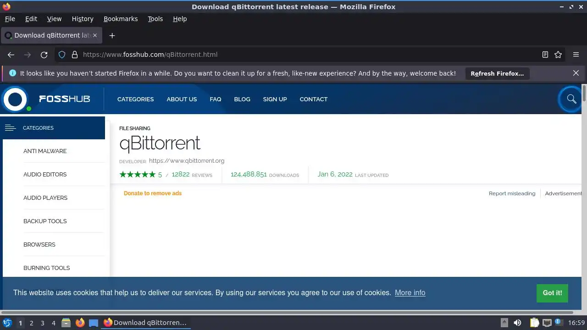The width and height of the screenshot is (587, 330).
Task: Reload the page with the refresh icon
Action: (44, 55)
